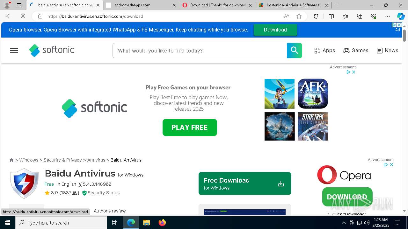Viewport: 408px width, 229px height.
Task: Click the 3.9 rating text
Action: 55,193
